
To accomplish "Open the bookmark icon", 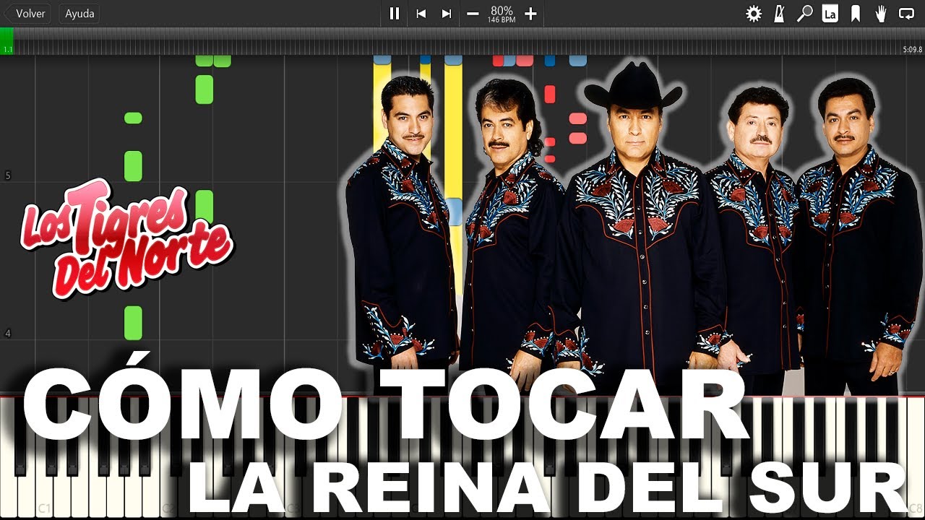I will tap(856, 14).
